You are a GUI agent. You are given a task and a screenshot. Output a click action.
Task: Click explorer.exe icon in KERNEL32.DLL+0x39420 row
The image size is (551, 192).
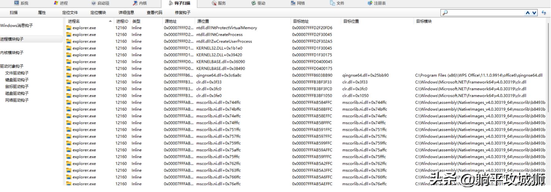(x=69, y=55)
